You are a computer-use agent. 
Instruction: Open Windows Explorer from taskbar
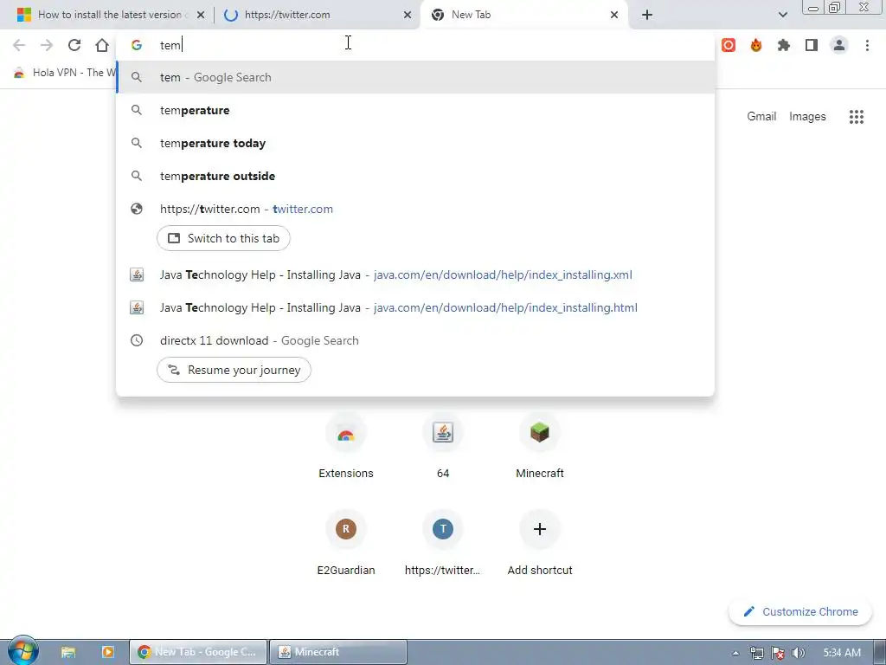[x=68, y=652]
